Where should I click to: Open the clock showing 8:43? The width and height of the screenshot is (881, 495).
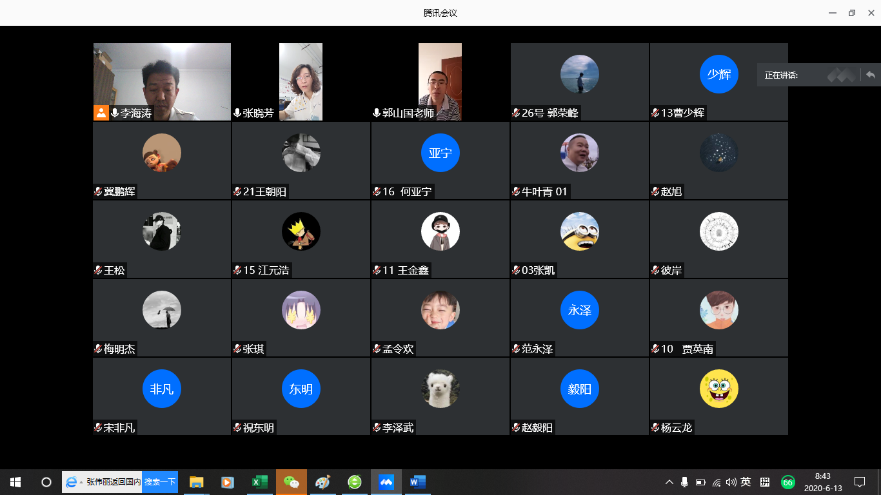click(822, 482)
